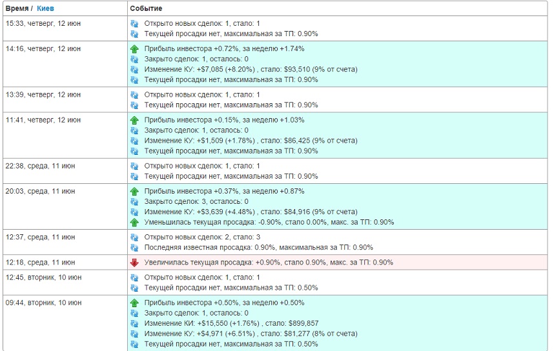Screen dimensions: 554x351
Task: Click red down arrow beside Увеличилась текущая просадка
Action: [x=134, y=263]
